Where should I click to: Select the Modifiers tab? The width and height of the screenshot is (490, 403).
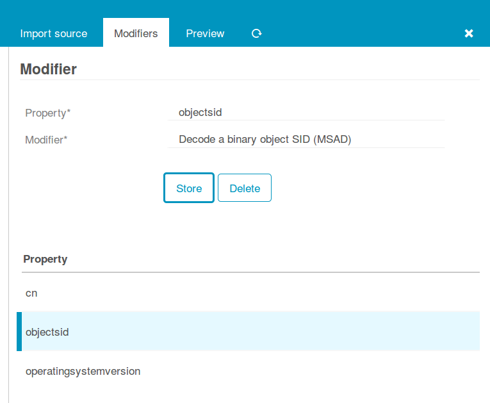[136, 33]
